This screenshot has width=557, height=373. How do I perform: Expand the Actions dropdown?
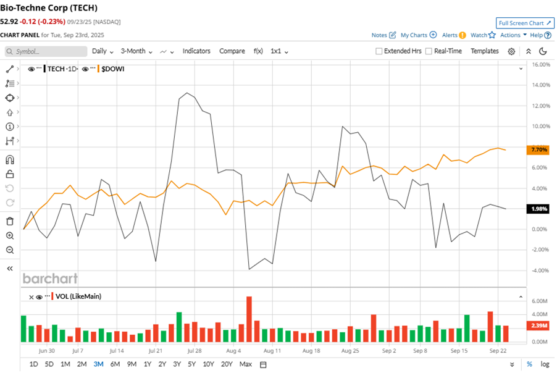pos(513,35)
